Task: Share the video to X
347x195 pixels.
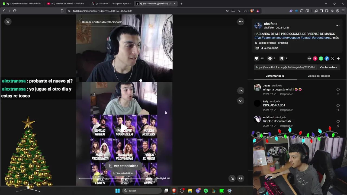Action: (x=332, y=58)
